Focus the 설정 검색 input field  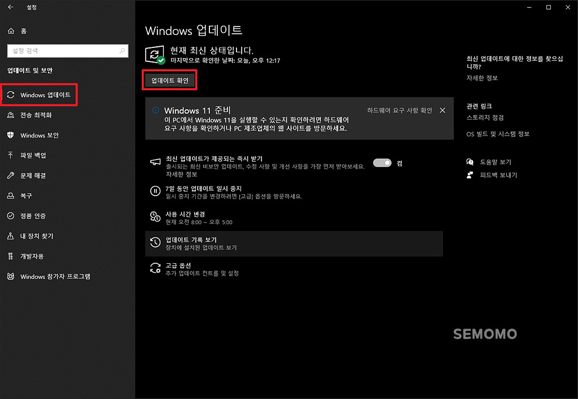pyautogui.click(x=68, y=51)
